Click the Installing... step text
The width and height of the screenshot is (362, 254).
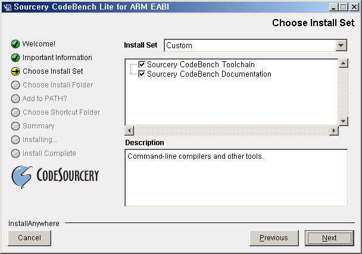[x=40, y=140]
